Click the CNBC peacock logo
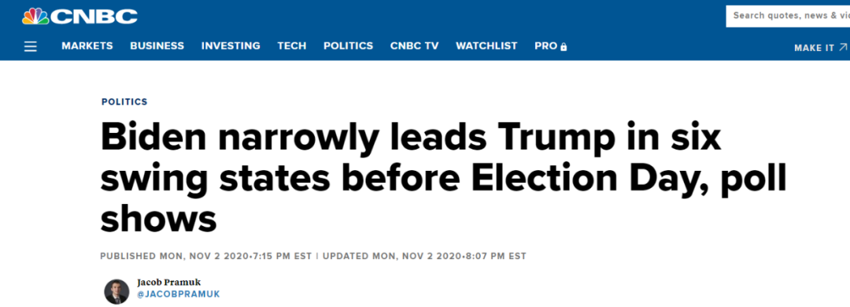Viewport: 850px width, 307px height. coord(35,17)
